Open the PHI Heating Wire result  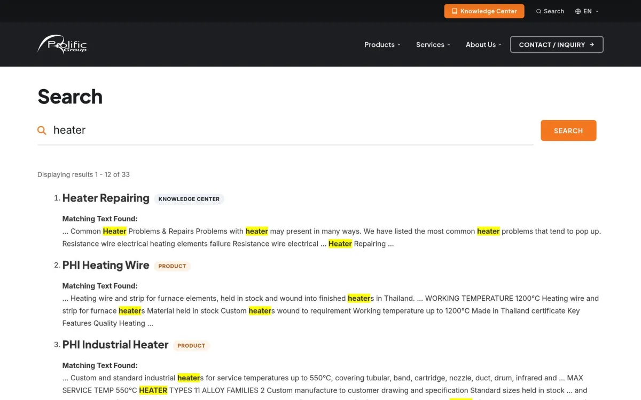(106, 266)
